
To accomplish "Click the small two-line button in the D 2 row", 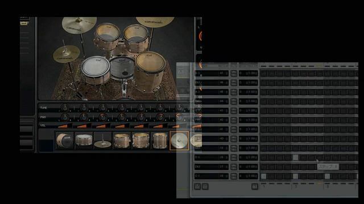I will coord(234,158).
